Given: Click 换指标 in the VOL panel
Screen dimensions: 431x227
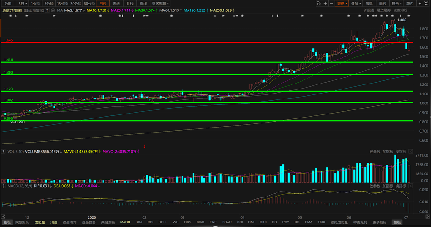Looking at the screenshot, I should pyautogui.click(x=401, y=152).
